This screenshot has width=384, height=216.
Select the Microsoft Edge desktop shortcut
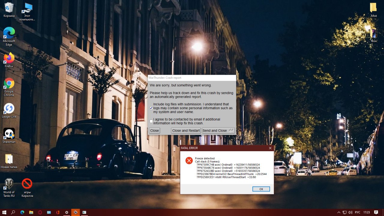[x=9, y=37]
